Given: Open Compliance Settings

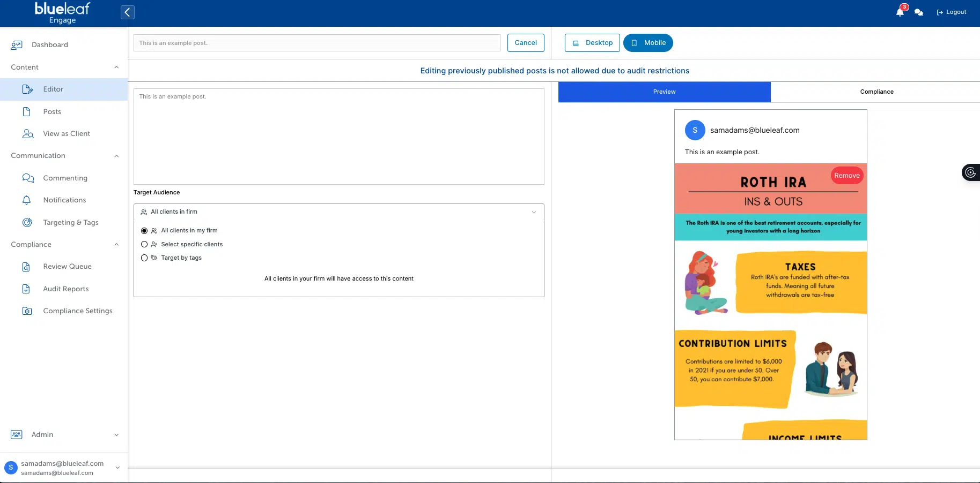Looking at the screenshot, I should [x=77, y=311].
